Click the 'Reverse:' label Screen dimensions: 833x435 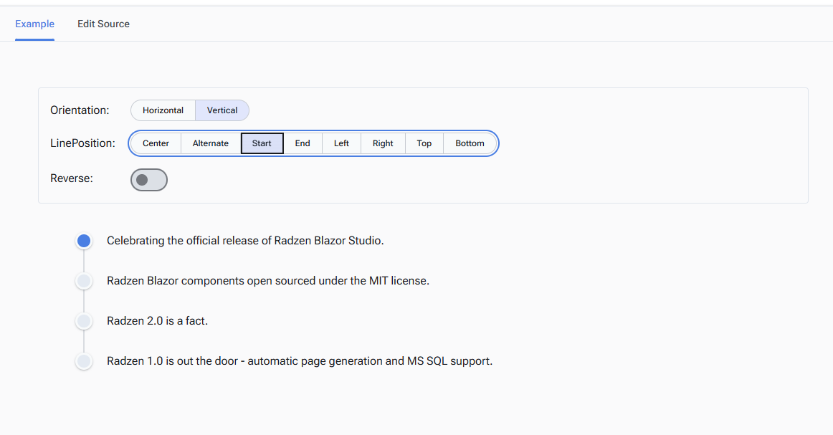coord(71,178)
